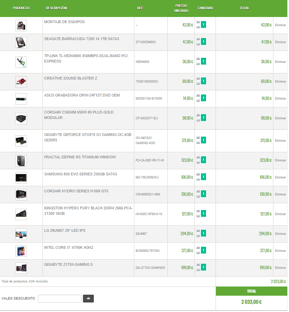Screen dimensions: 289x312
Task: Open 'GIGABYTE Z170X-GAMING 5' description
Action: click(x=68, y=264)
